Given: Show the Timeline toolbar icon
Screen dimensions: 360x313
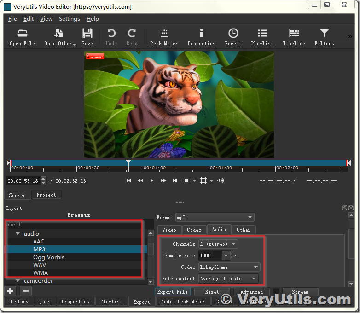Looking at the screenshot, I should 294,37.
